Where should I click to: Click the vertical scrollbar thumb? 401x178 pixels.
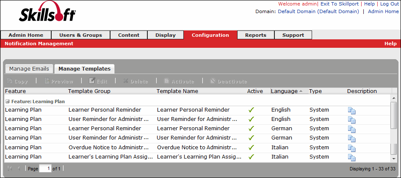pos(393,115)
